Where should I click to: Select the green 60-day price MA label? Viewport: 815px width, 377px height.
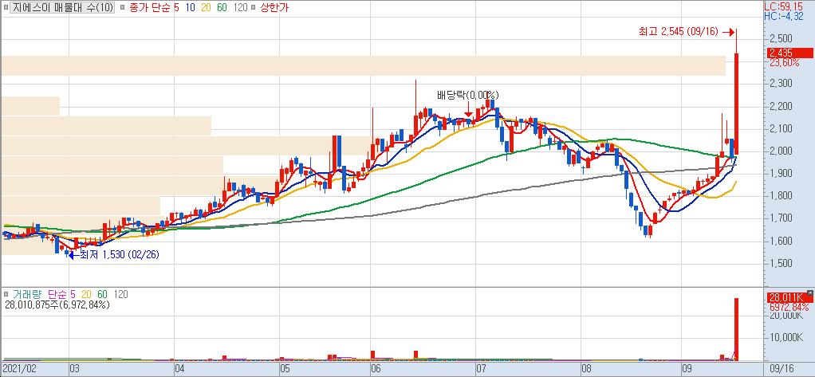(x=222, y=7)
